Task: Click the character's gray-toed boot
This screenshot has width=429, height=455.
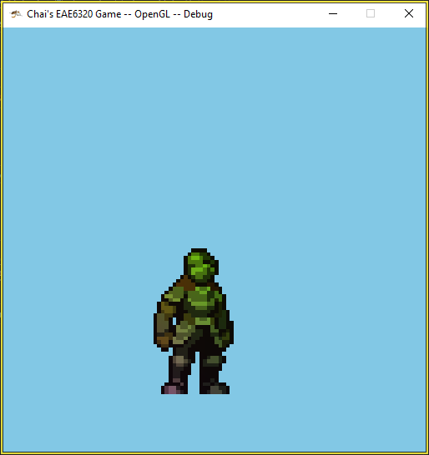Action: (x=215, y=389)
